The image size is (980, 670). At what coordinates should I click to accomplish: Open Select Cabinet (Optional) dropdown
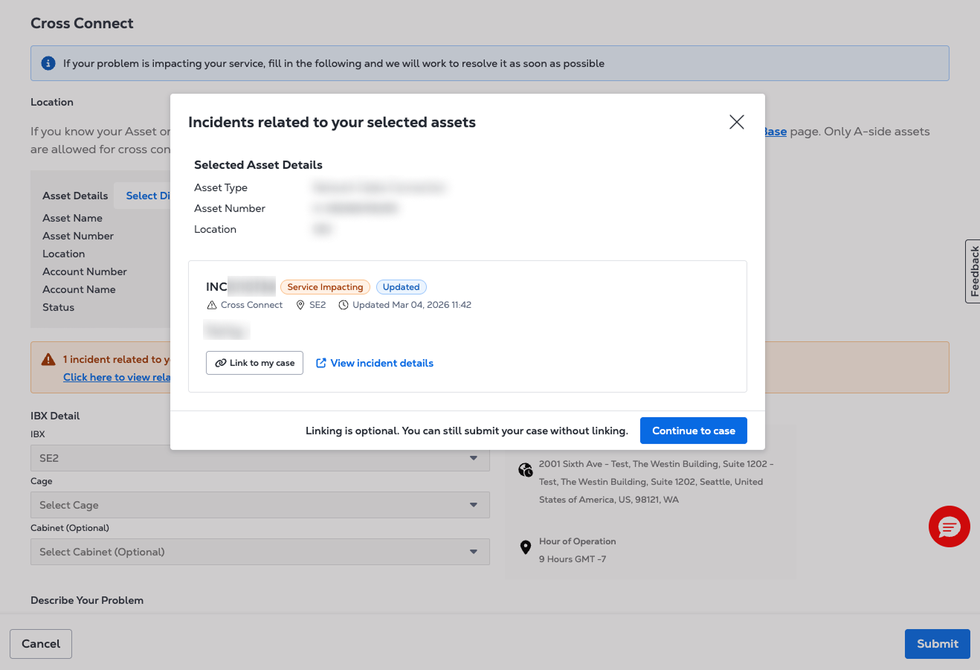(x=260, y=552)
